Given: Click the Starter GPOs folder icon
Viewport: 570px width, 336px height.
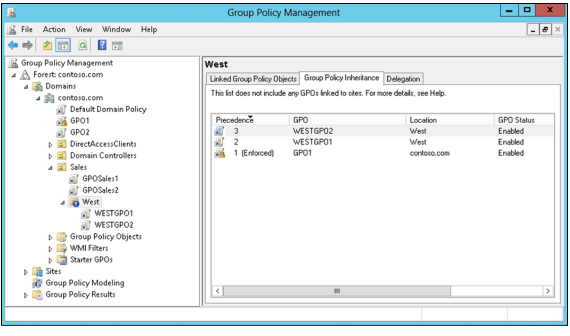Looking at the screenshot, I should point(61,260).
